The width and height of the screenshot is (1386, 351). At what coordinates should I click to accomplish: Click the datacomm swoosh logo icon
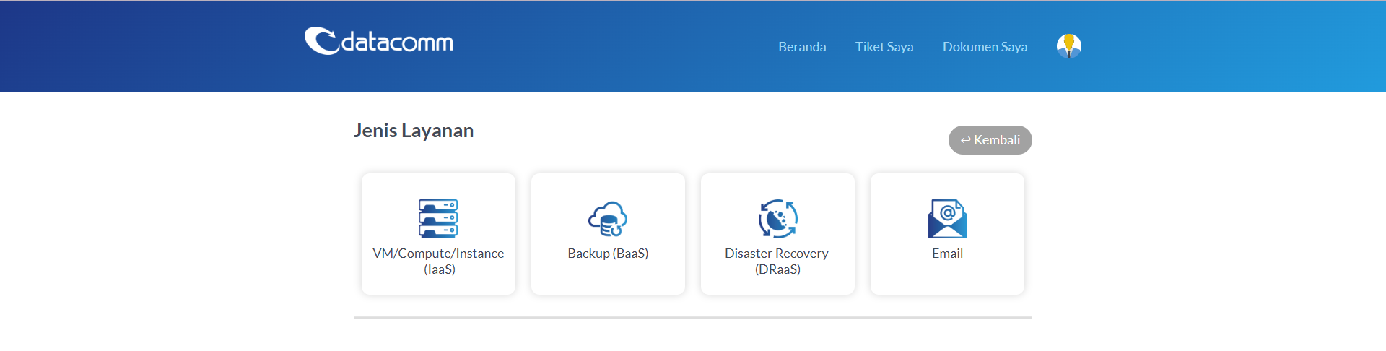[x=321, y=41]
